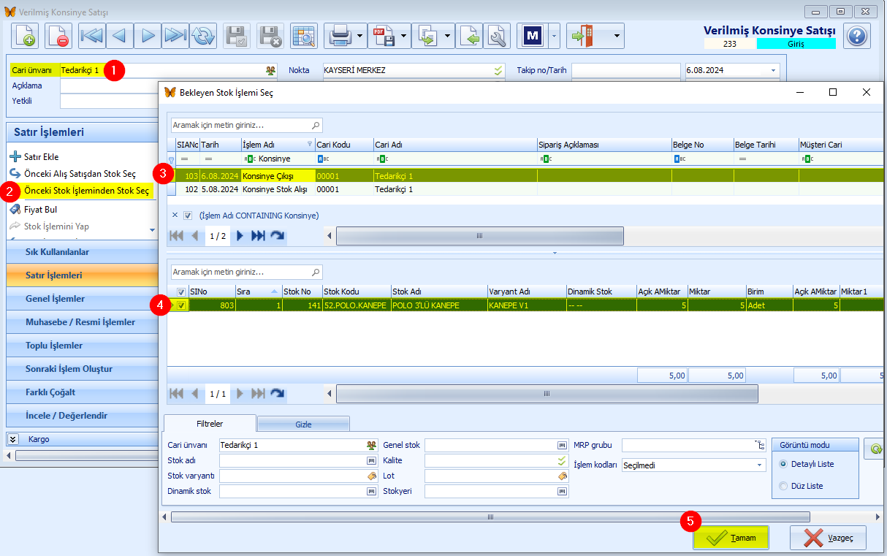887x556 pixels.
Task: Click the Stok adı filter input field
Action: coord(299,460)
